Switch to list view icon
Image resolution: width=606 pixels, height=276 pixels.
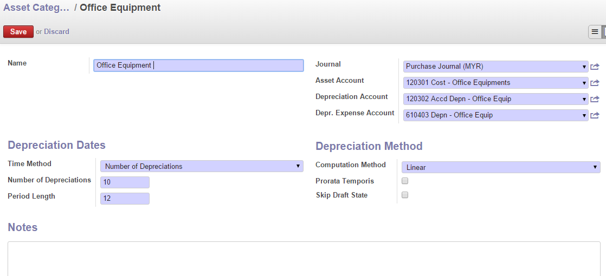point(595,32)
